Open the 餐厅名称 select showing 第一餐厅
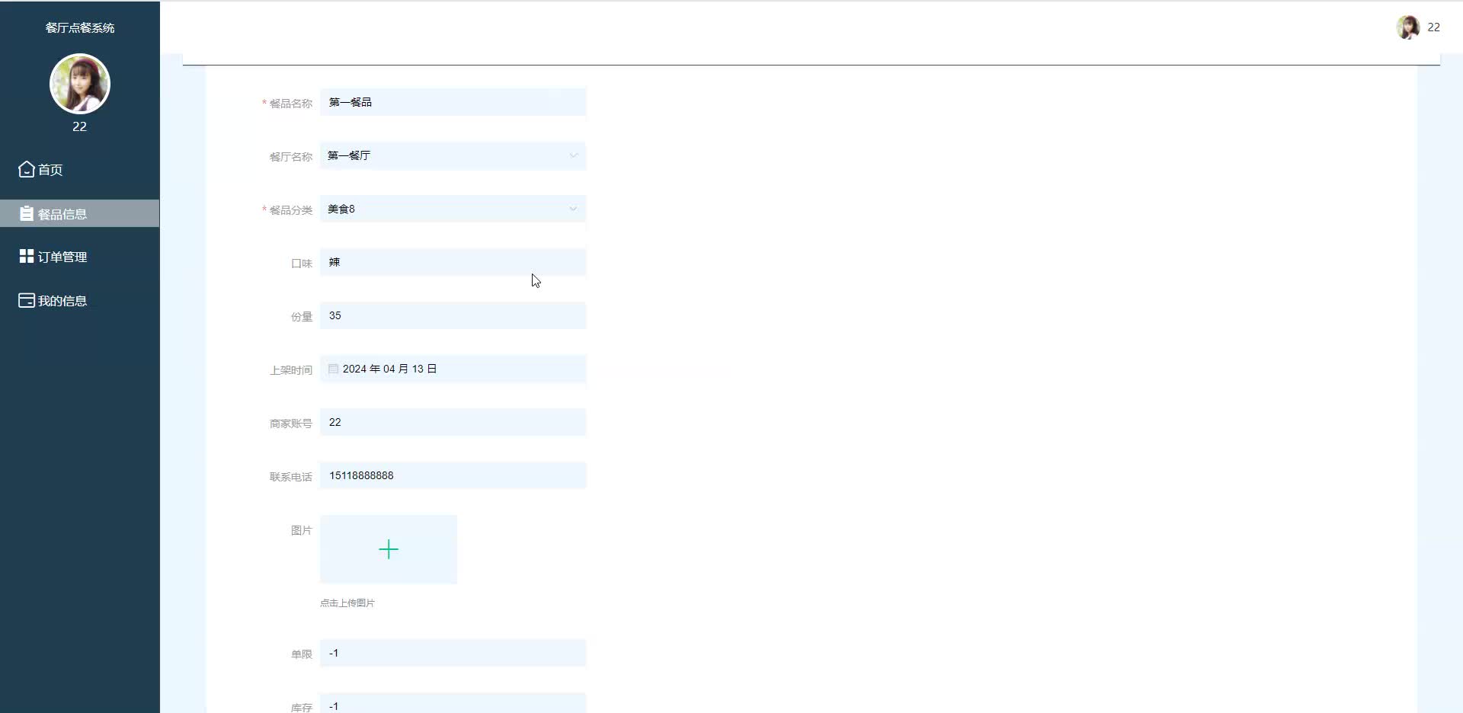Viewport: 1463px width, 713px height. click(453, 155)
